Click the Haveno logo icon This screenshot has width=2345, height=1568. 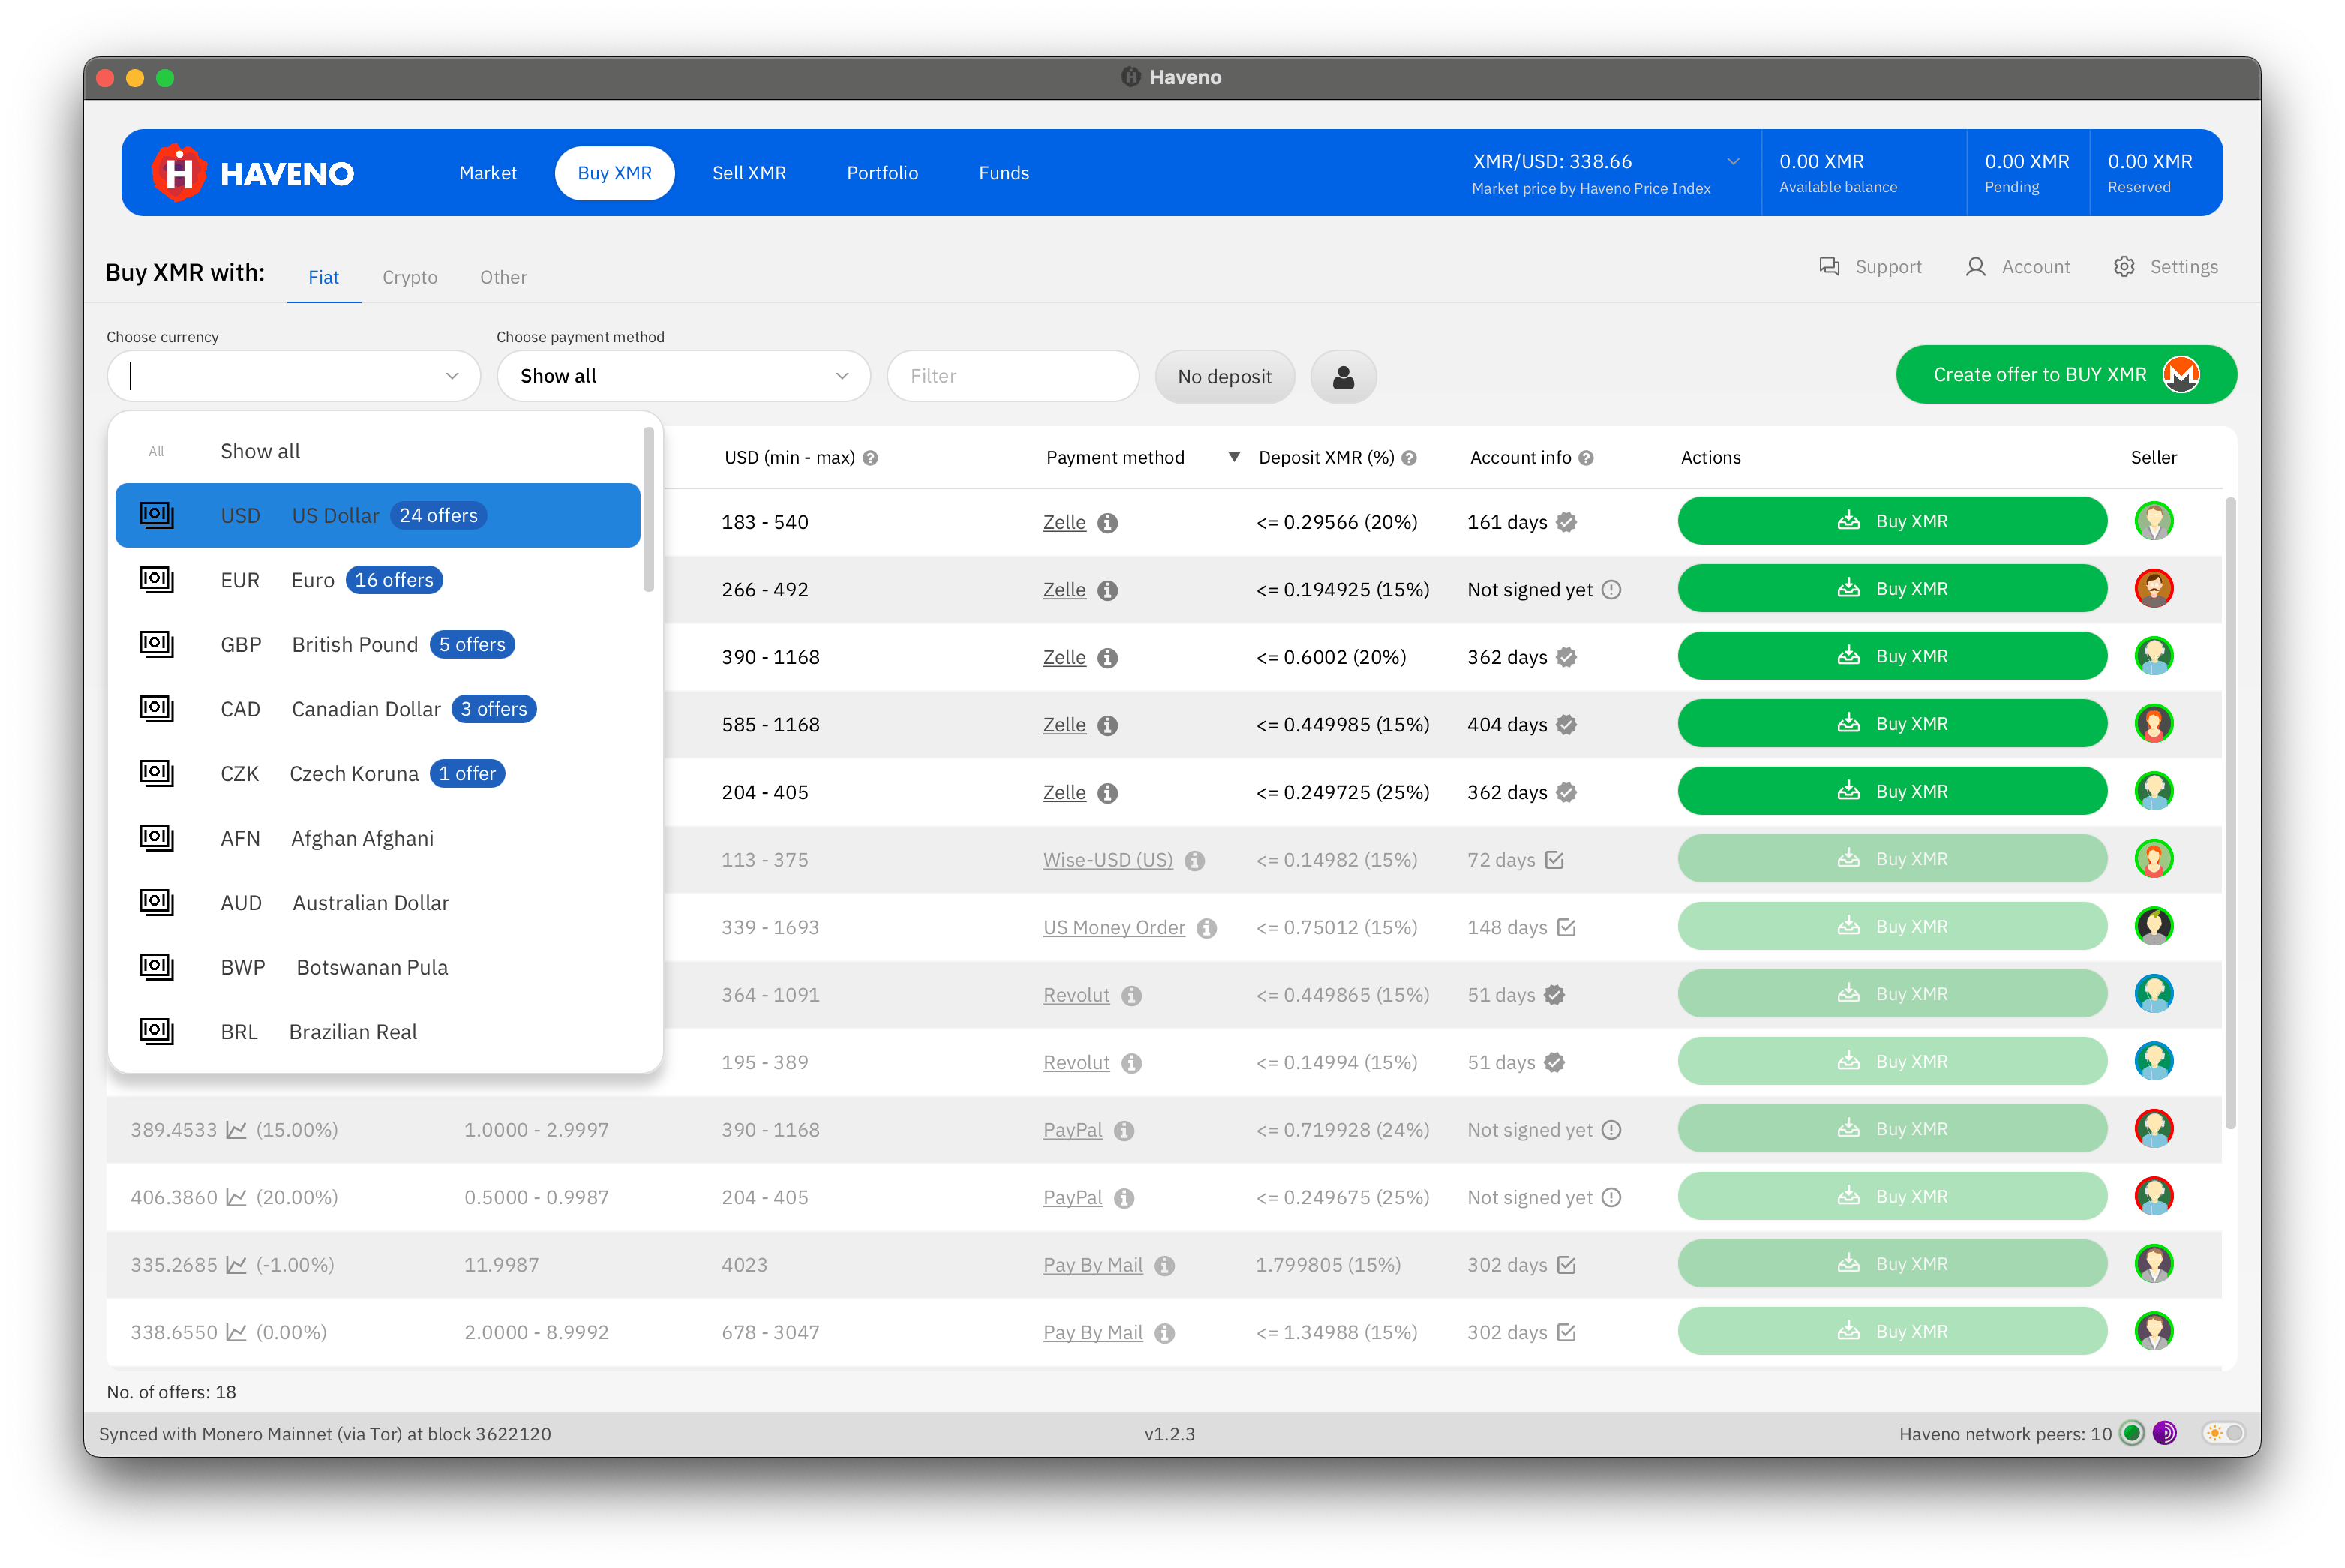point(179,173)
